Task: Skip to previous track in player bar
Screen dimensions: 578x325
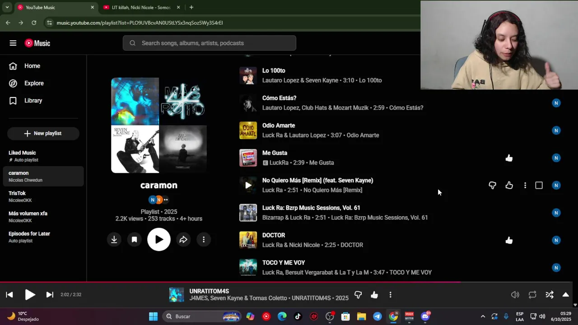Action: (x=9, y=295)
